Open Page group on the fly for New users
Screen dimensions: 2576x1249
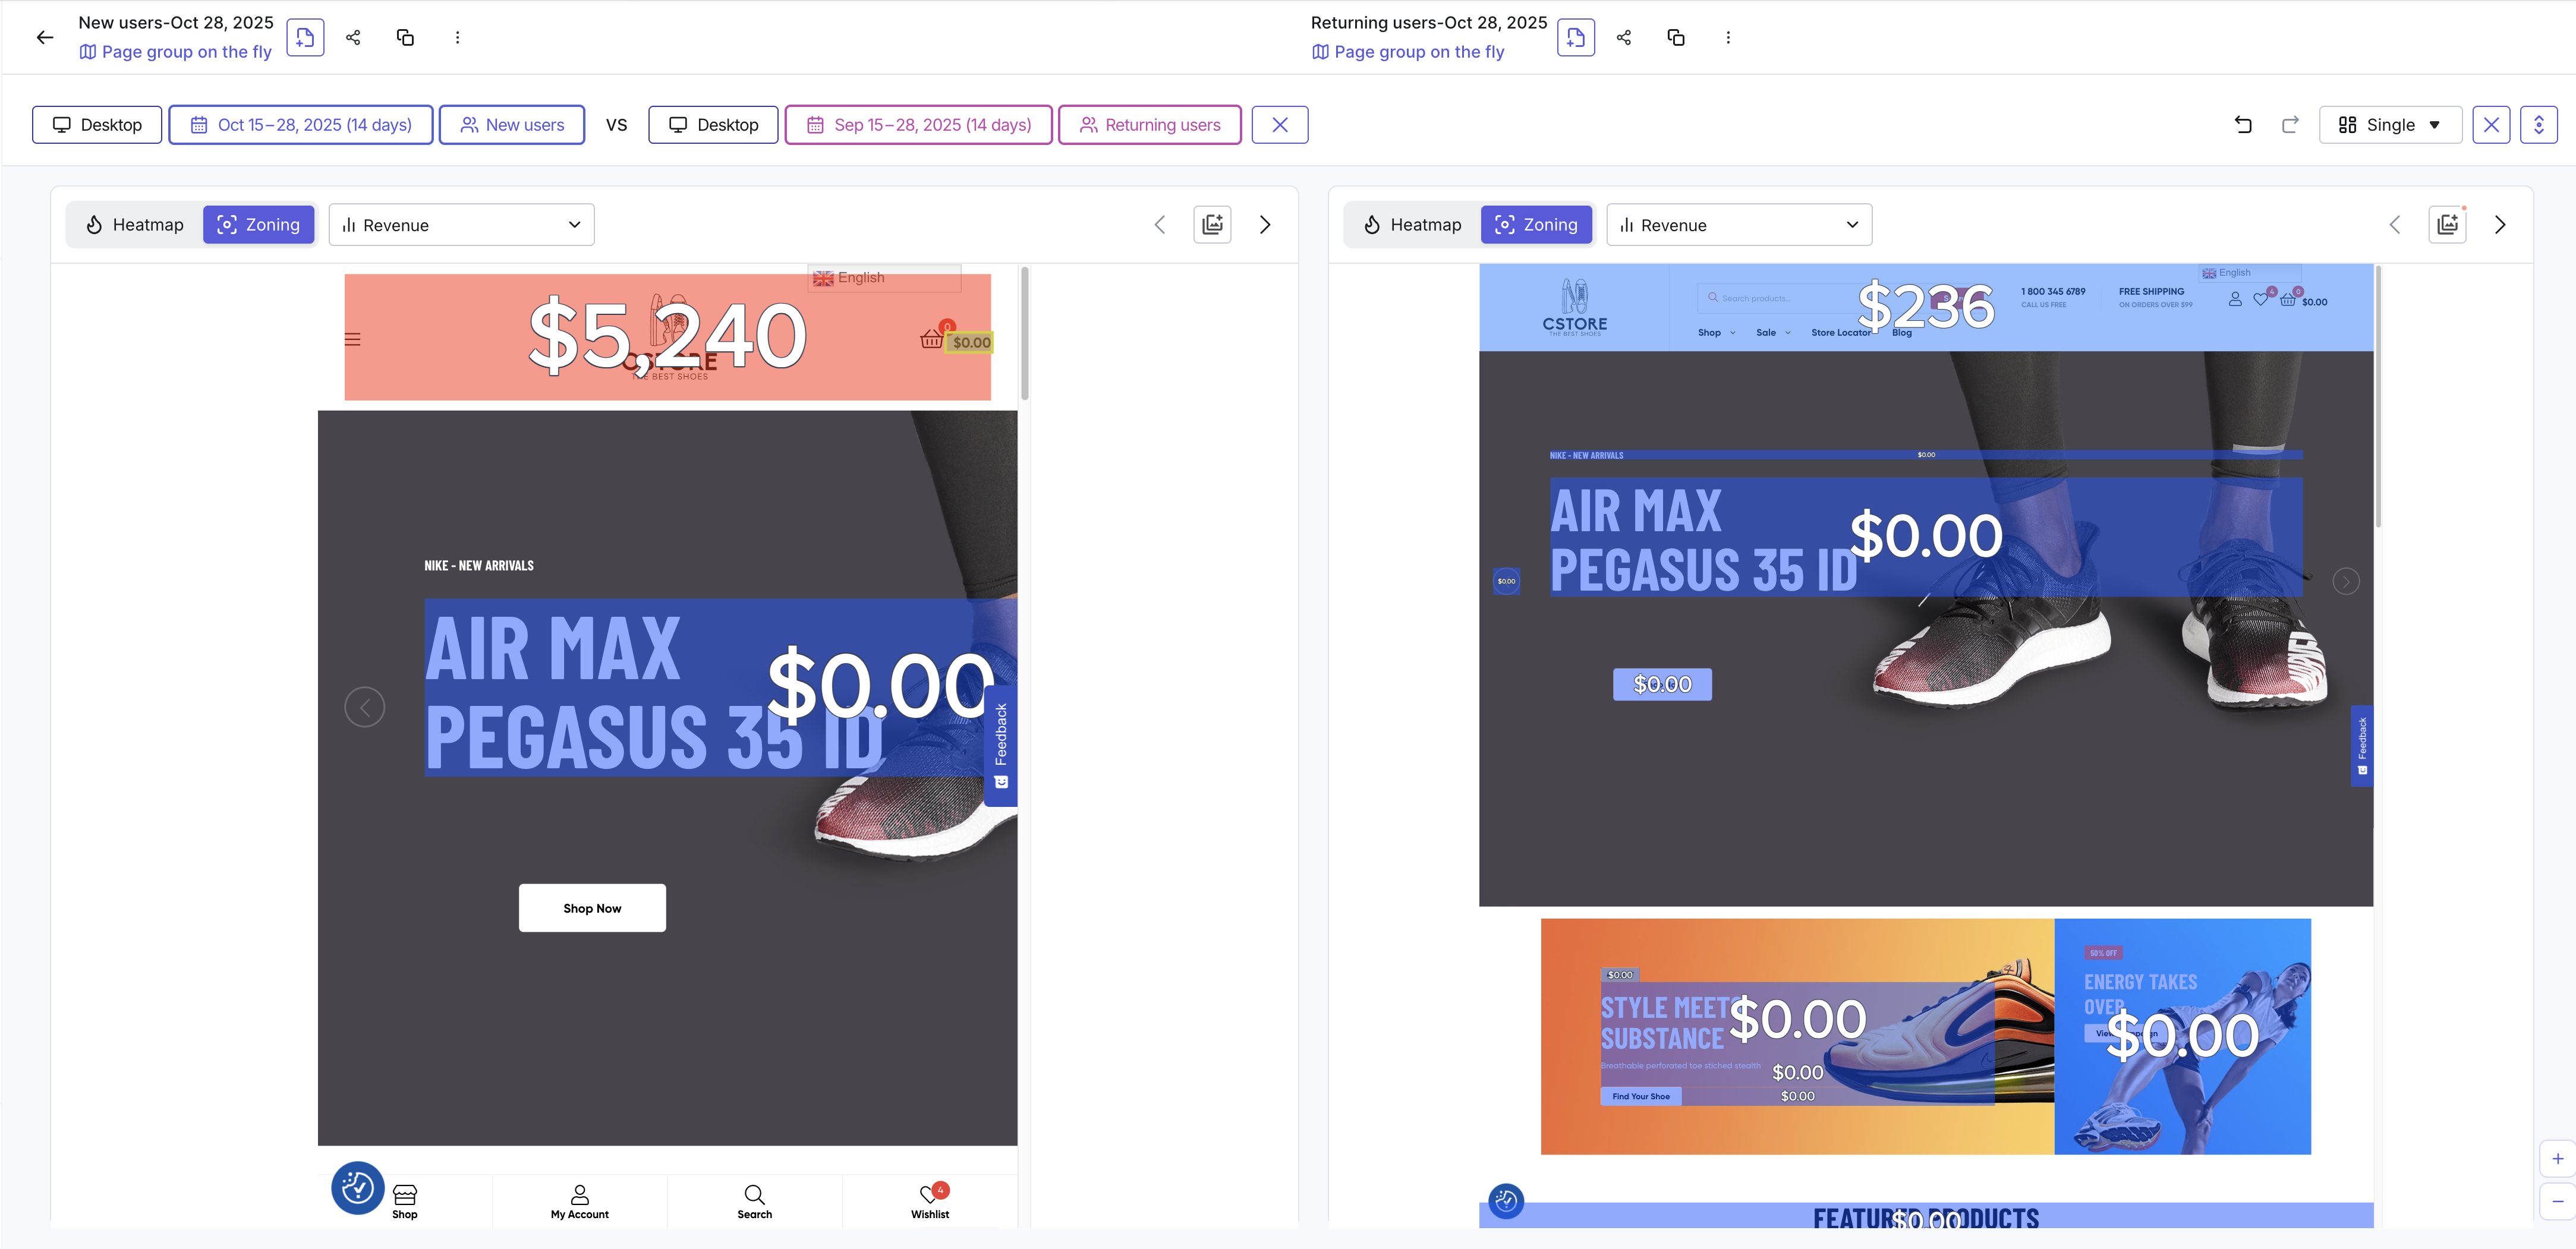click(x=176, y=52)
